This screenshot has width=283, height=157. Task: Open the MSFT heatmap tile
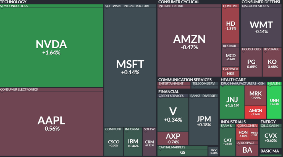130,67
